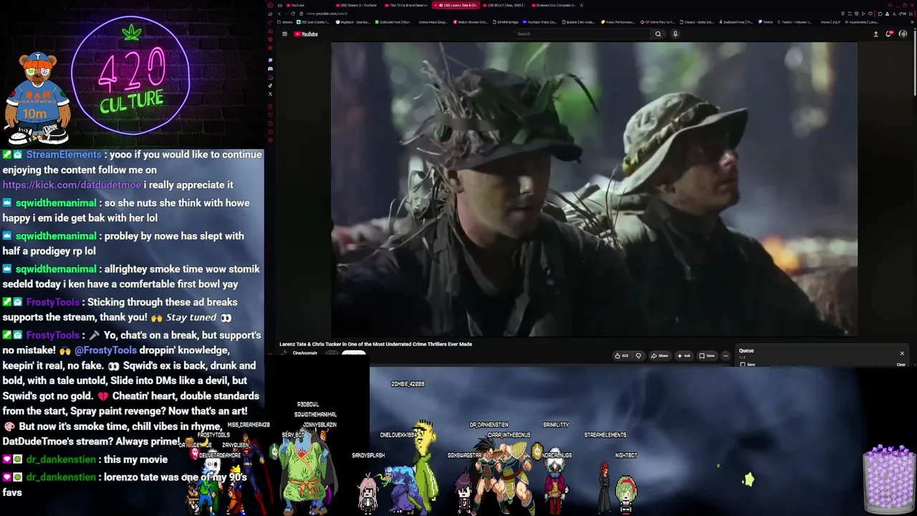Open more actions ellipsis under video
This screenshot has width=917, height=516.
click(x=725, y=355)
